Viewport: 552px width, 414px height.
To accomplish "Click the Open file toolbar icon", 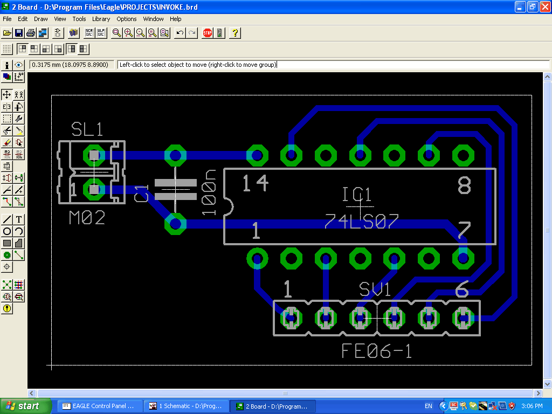I will coord(7,33).
